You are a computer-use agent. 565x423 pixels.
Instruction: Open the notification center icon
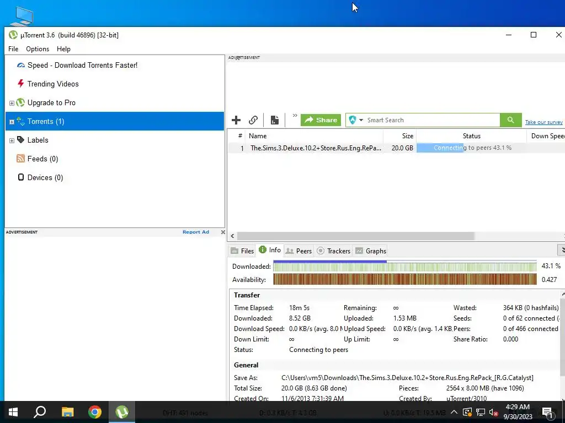[x=547, y=412]
